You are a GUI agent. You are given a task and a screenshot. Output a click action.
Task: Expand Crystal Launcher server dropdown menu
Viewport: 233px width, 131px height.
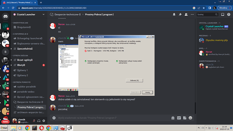44,15
